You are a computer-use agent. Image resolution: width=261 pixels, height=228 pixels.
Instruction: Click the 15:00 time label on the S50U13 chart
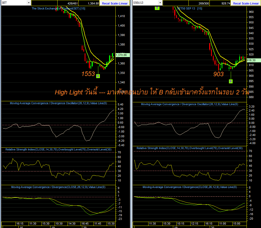[x=237, y=224]
